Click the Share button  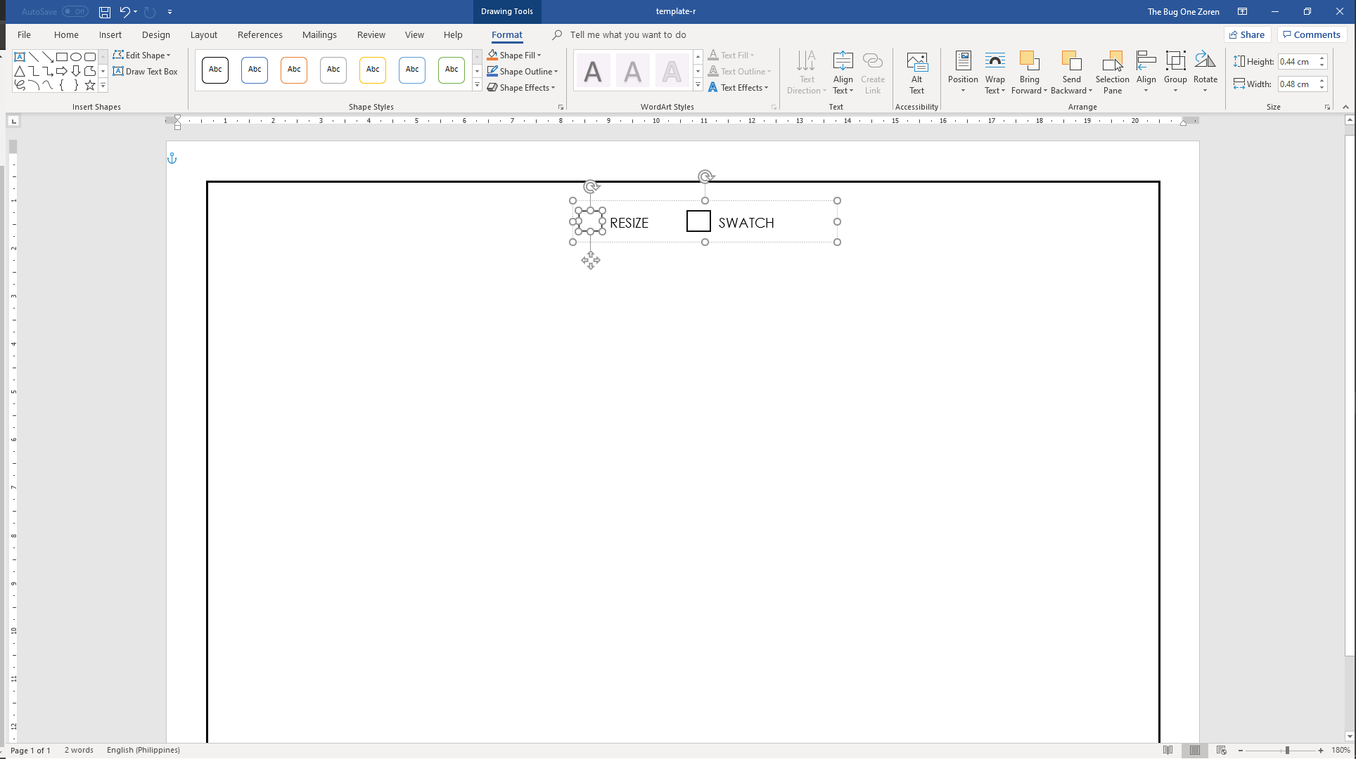point(1247,34)
